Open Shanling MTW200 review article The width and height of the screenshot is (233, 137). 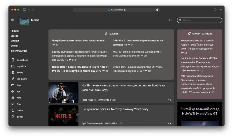[138, 69]
